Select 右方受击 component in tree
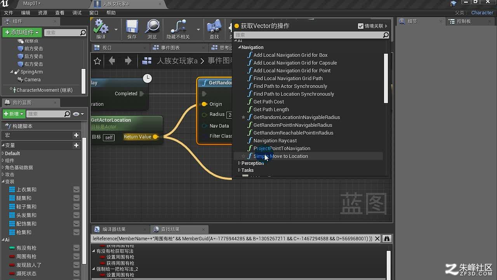 coord(30,64)
